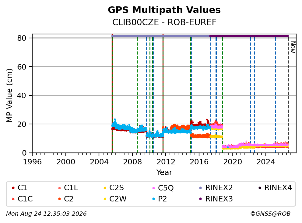This screenshot has height=223, width=302.
Task: Click the C2S legend marker
Action: pyautogui.click(x=105, y=188)
